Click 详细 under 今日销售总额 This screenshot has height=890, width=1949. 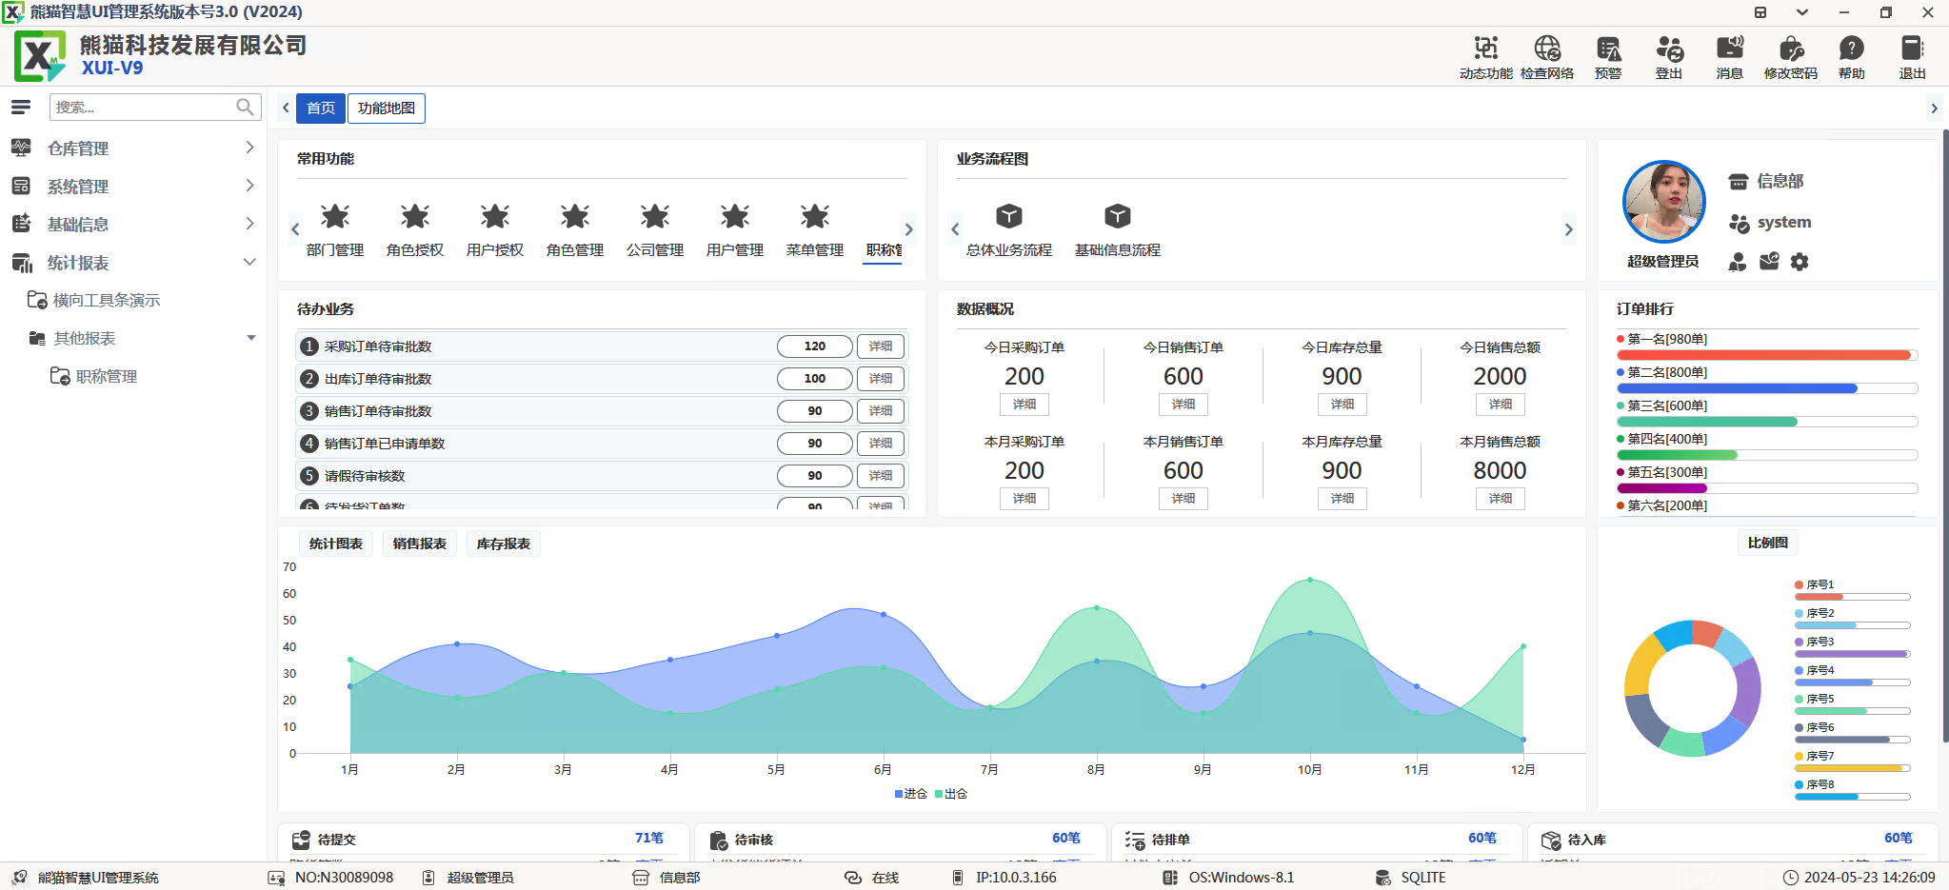point(1501,405)
